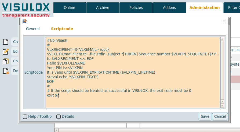Cancel the script dialog
Image resolution: width=240 pixels, height=132 pixels.
pos(220,116)
